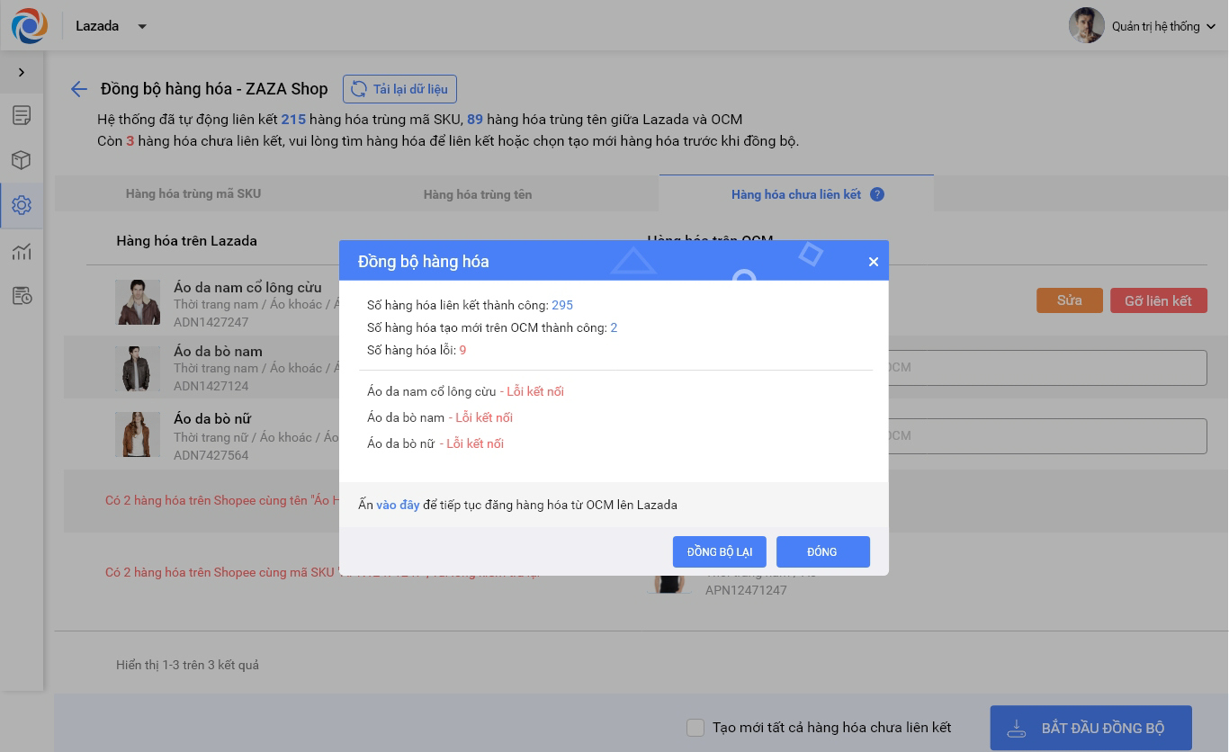The height and width of the screenshot is (752, 1229).
Task: Click the ĐÓNG button in dialog
Action: 822,551
